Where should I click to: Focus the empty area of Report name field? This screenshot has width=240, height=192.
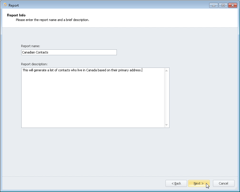[86, 52]
